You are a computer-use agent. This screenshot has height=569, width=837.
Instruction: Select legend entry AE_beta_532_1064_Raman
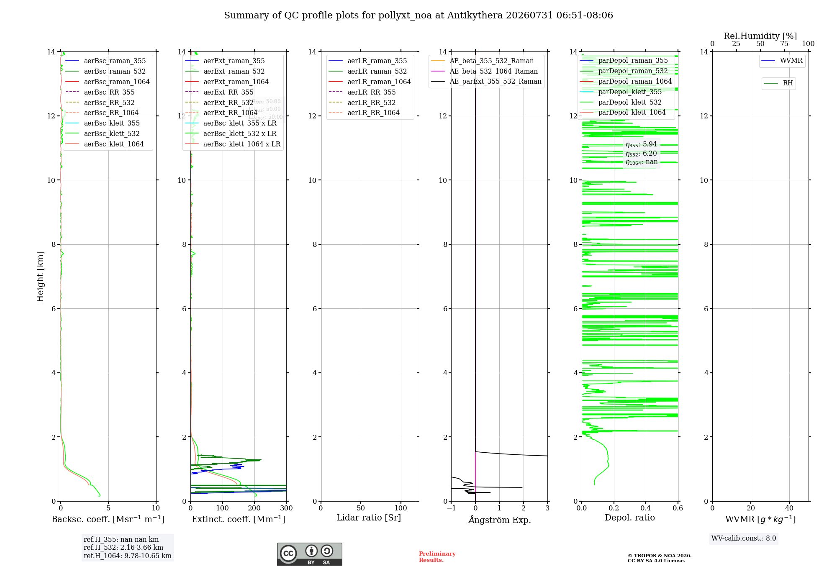485,71
